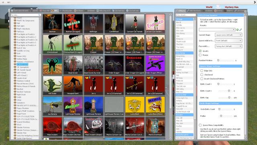The width and height of the screenshot is (257, 145).
Task: Enable Spawn Menu Compatibility checkbox
Action: pos(200,125)
